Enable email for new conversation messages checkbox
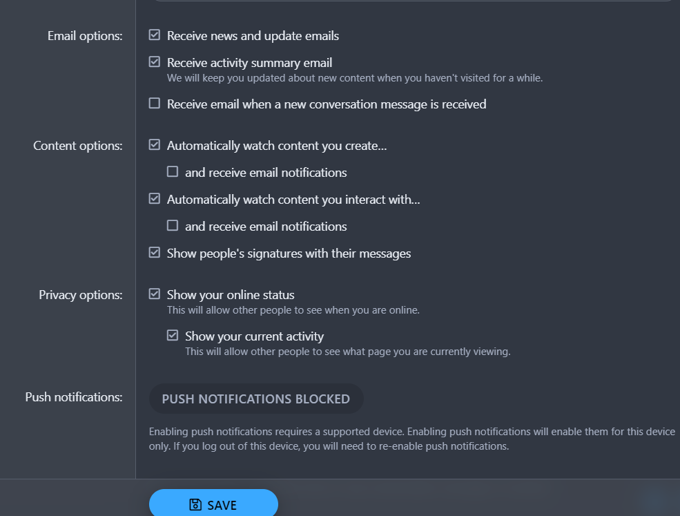This screenshot has height=516, width=680. pyautogui.click(x=155, y=104)
